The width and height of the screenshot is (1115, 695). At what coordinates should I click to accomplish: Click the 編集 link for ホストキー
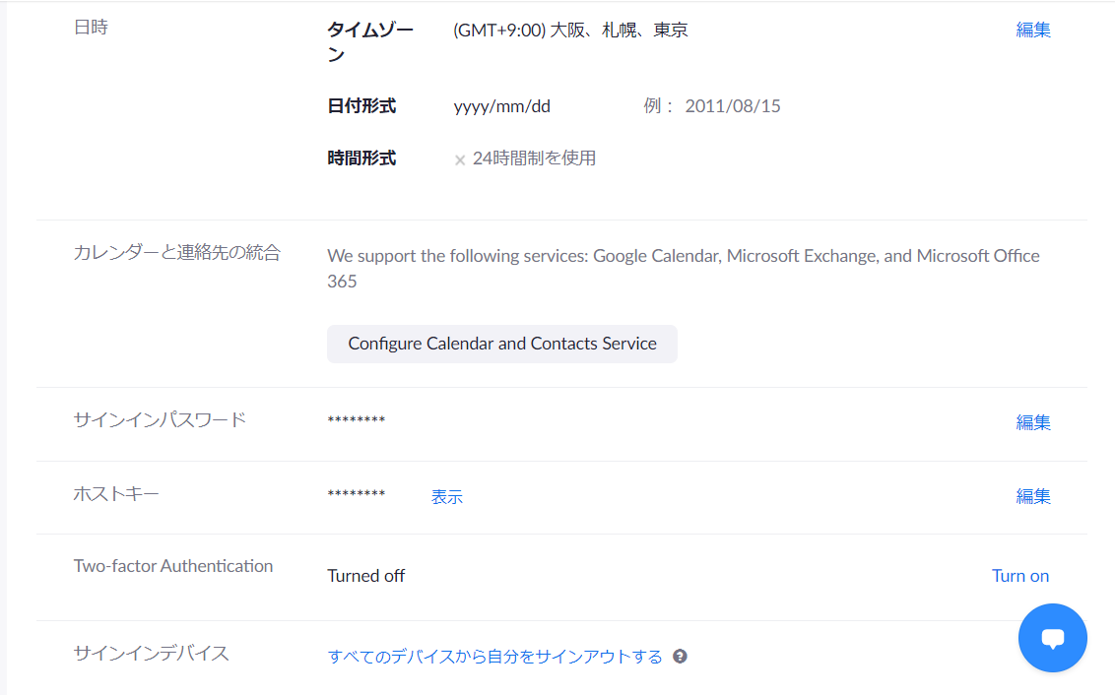coord(1033,496)
